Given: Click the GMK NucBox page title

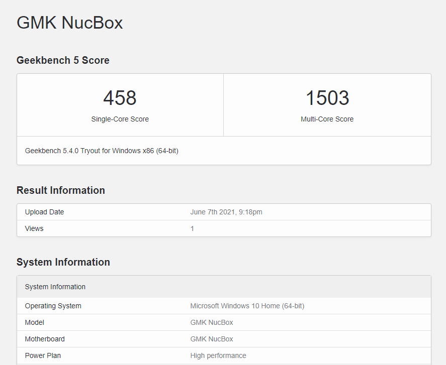Looking at the screenshot, I should point(70,23).
